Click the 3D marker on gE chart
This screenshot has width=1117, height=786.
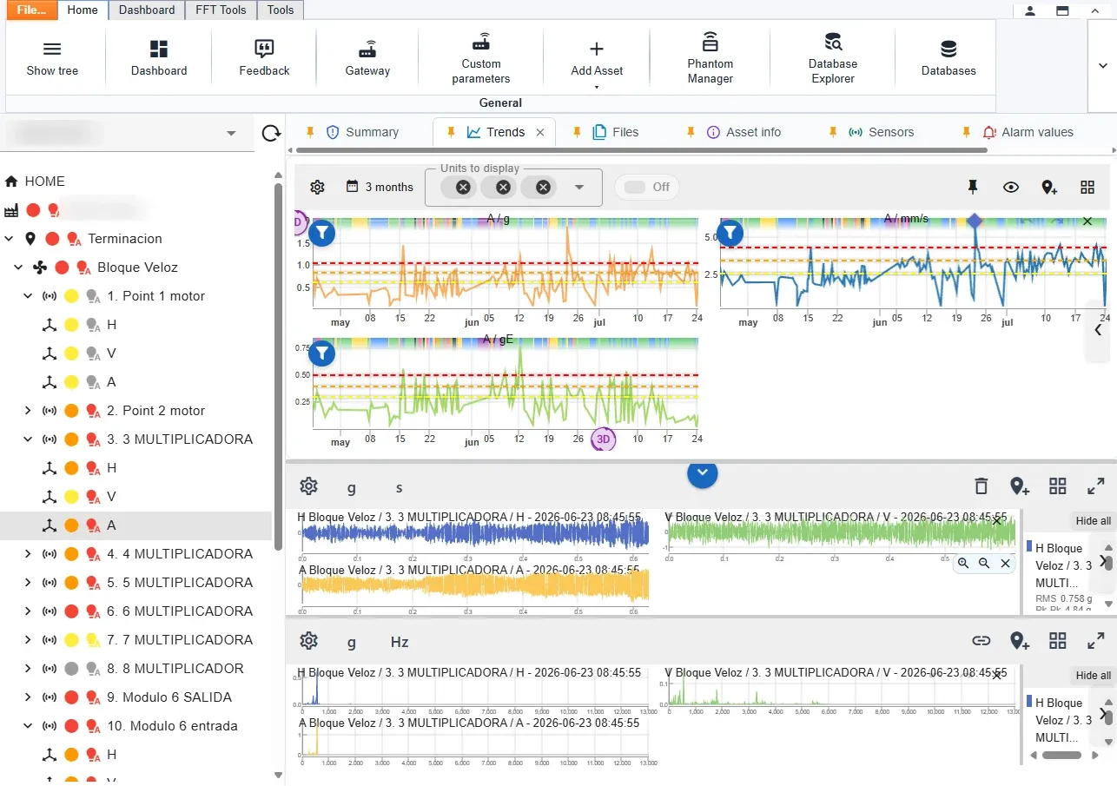603,439
